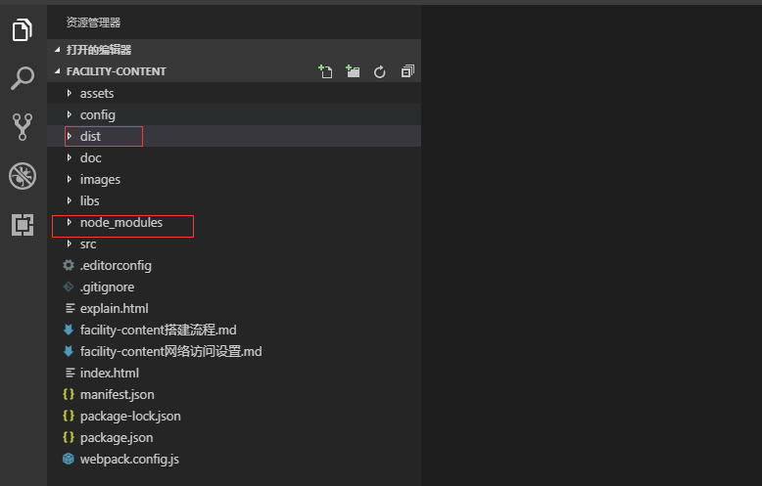Open the webpack.config.js file

click(x=129, y=460)
